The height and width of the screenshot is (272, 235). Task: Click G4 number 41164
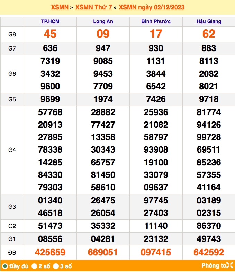point(209,187)
